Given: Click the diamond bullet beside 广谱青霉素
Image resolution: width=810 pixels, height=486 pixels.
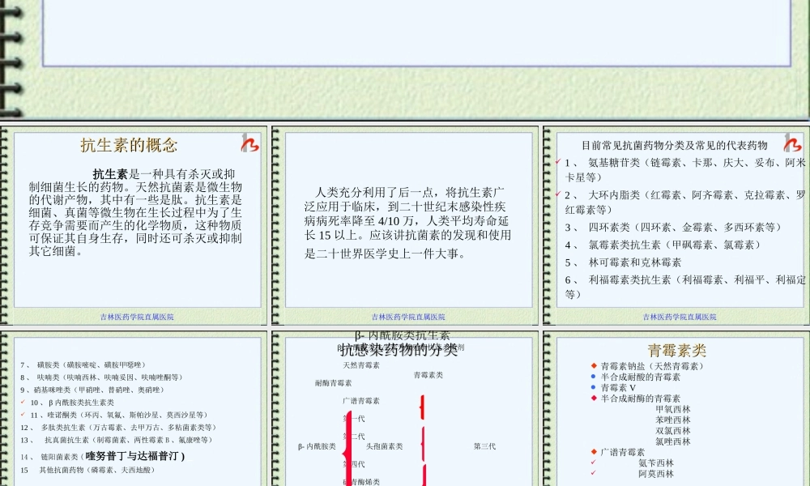Looking at the screenshot, I should (593, 452).
